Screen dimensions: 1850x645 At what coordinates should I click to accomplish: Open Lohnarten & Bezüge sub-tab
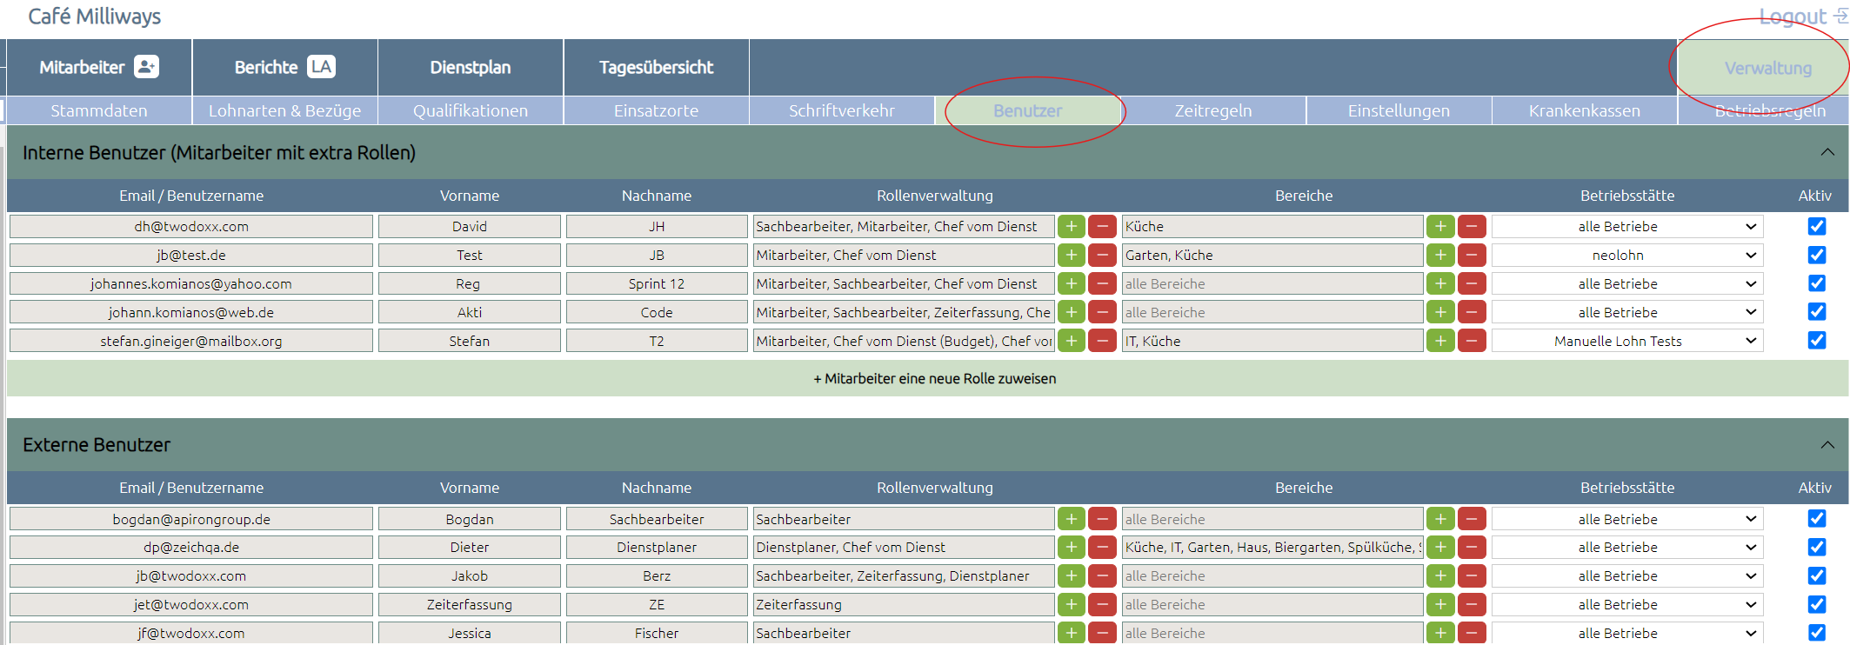pos(284,110)
